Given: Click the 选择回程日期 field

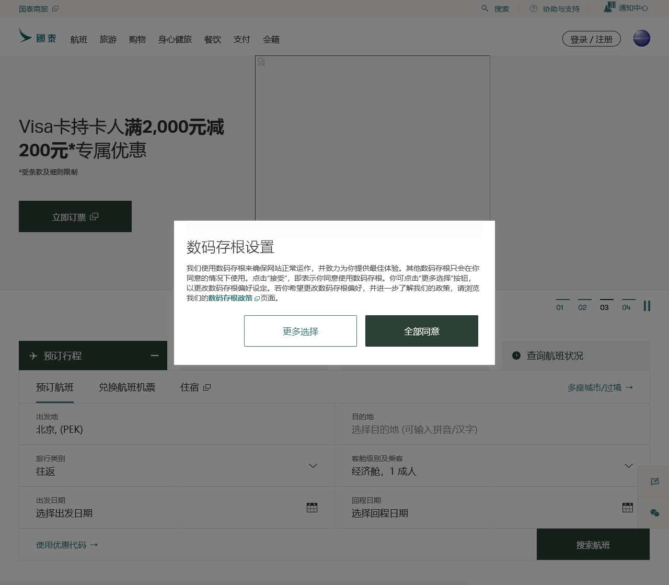Looking at the screenshot, I should pos(492,508).
